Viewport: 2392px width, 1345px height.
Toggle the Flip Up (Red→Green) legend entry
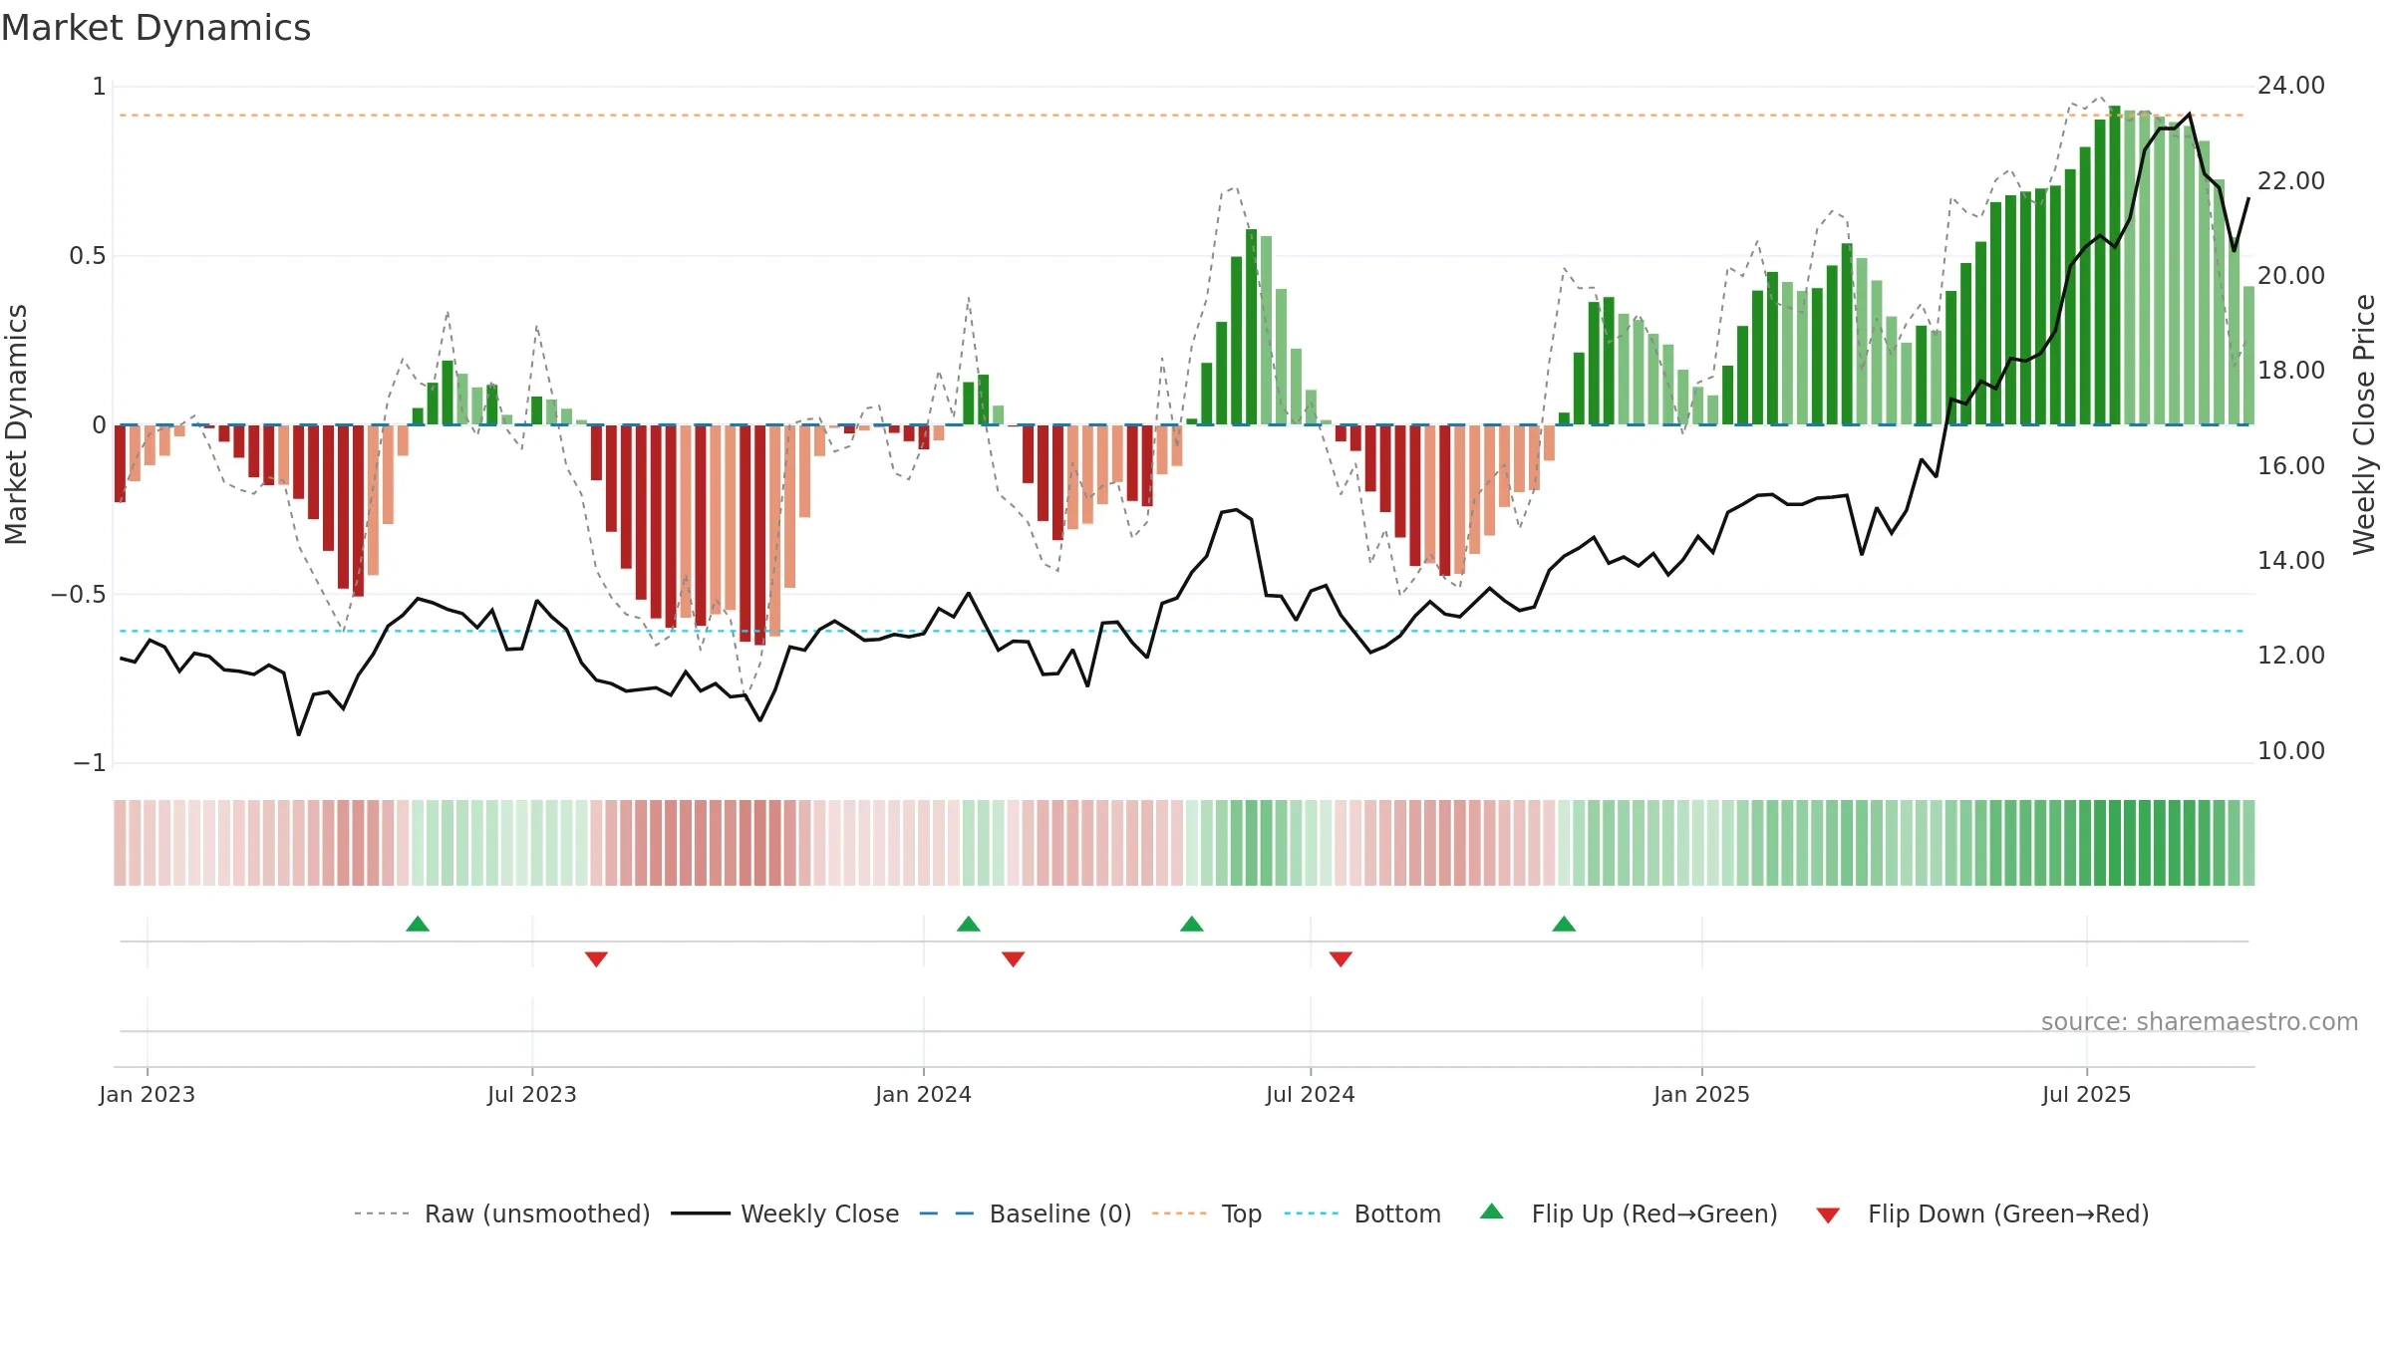(x=1629, y=1213)
